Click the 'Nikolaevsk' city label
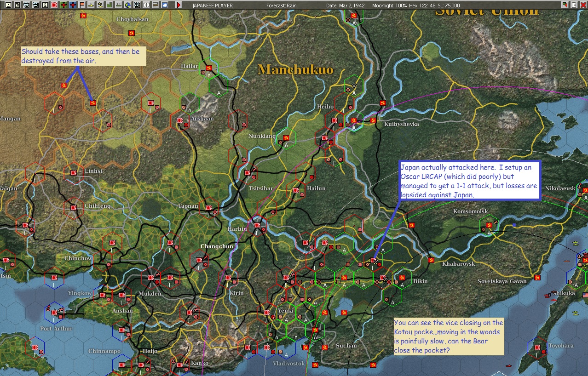Viewport: 588px width, 376px height. (560, 188)
